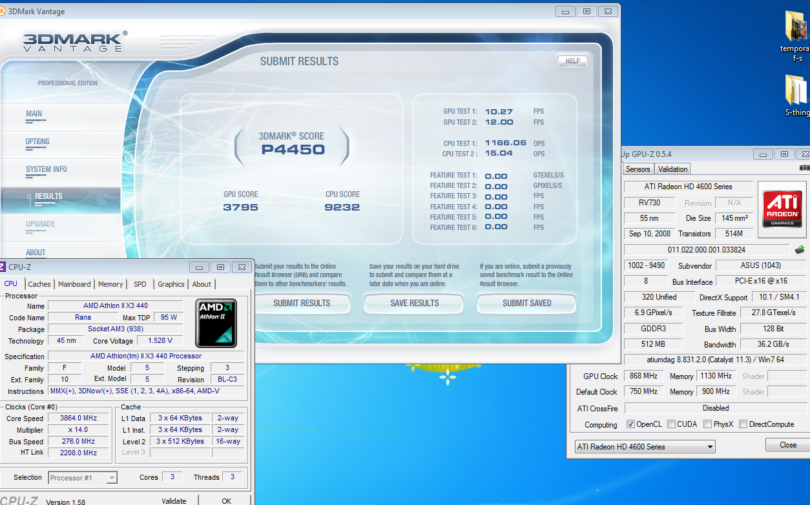Switch to the Caches tab in CPU-Z
Image resolution: width=810 pixels, height=505 pixels.
click(39, 284)
